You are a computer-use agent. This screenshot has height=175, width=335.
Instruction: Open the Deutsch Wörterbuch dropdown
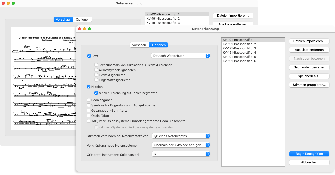tap(181, 56)
